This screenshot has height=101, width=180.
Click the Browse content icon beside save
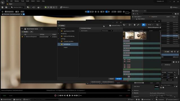pos(6,7)
